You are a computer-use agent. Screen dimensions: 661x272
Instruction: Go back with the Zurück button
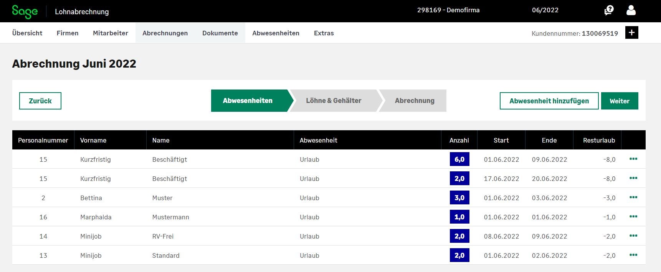(40, 101)
